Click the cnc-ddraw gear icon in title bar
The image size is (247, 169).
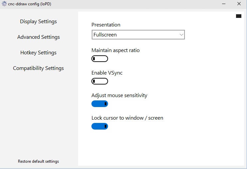(4, 4)
